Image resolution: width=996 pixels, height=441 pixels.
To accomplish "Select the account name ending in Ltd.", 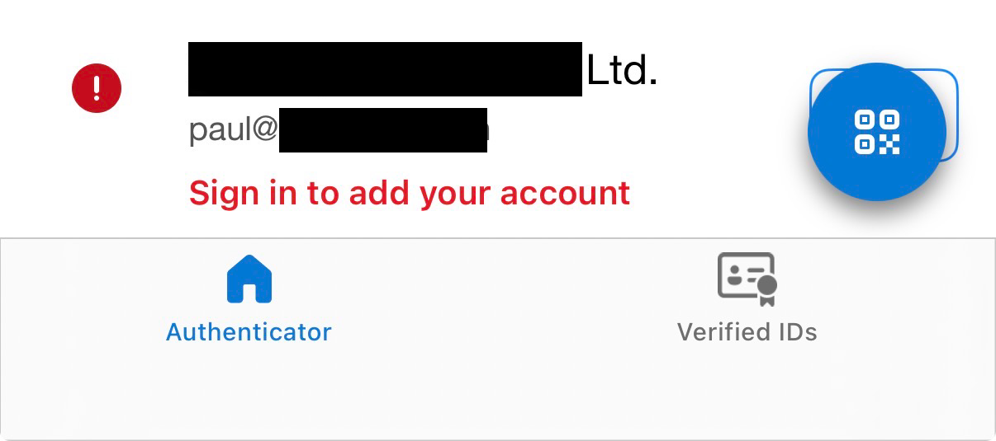I will point(423,69).
